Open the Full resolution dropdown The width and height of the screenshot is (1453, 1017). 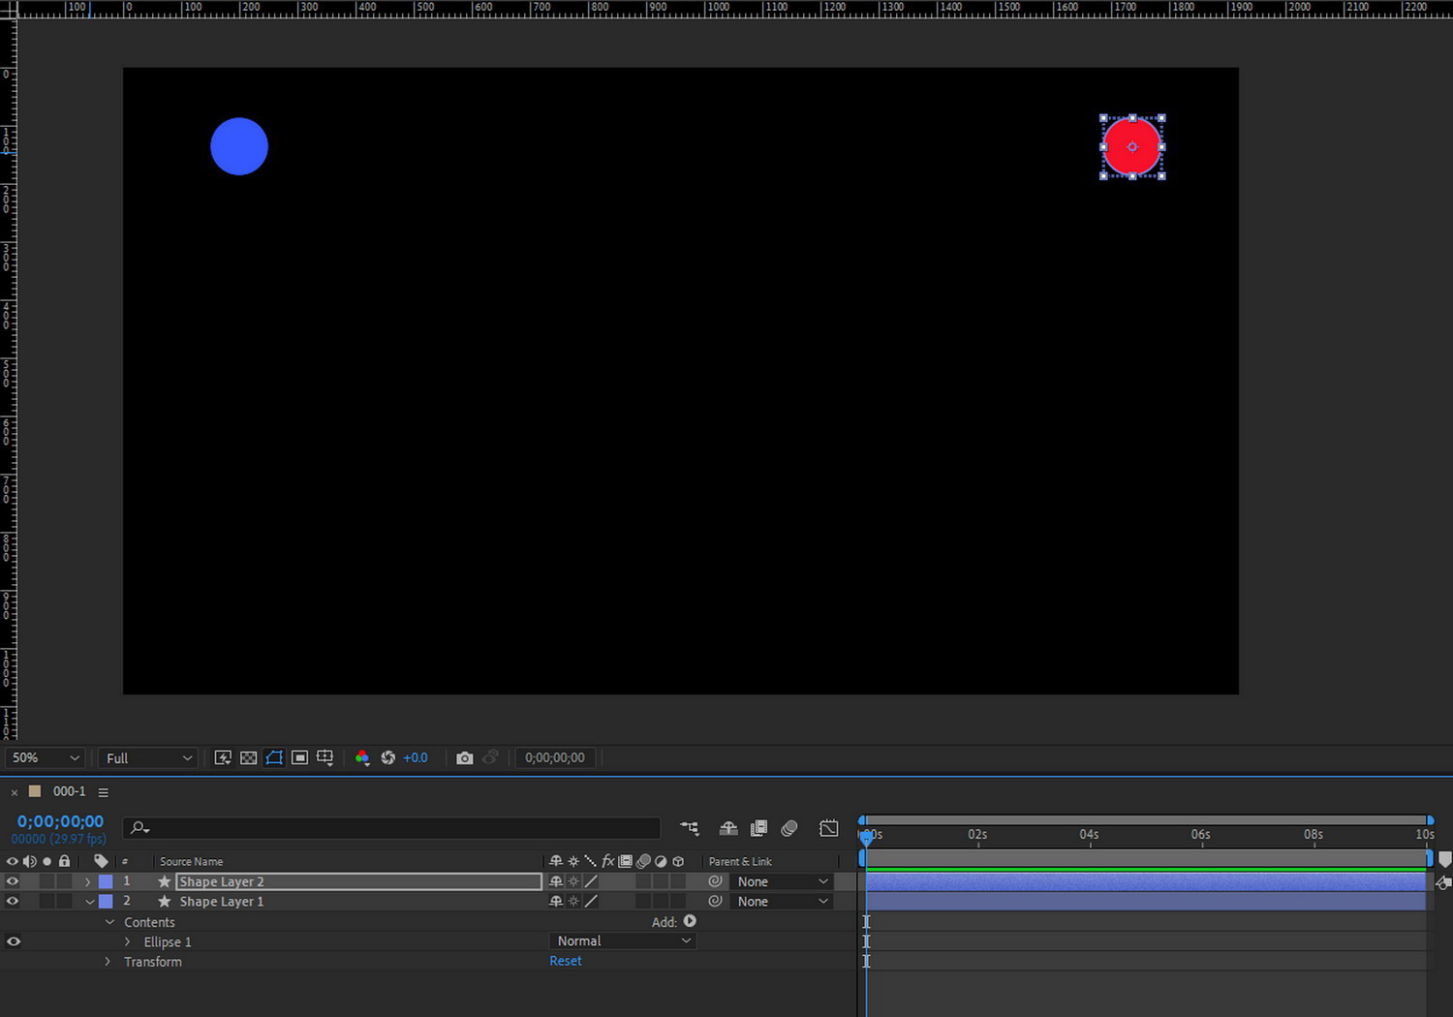tap(148, 757)
